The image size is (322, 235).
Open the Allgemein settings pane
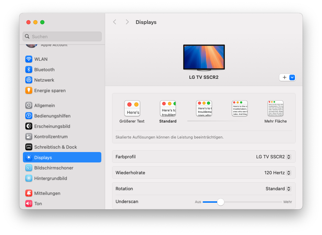[62, 106]
